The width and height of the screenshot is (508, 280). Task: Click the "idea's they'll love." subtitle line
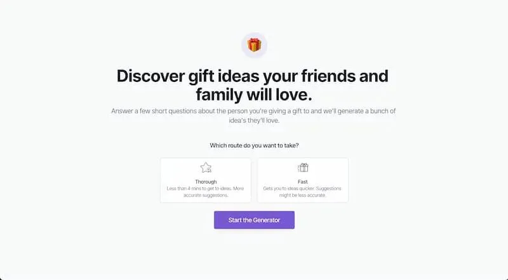point(254,120)
